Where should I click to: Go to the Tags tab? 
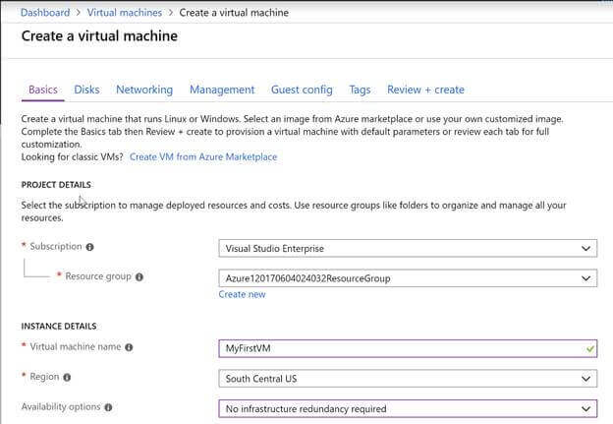point(360,90)
